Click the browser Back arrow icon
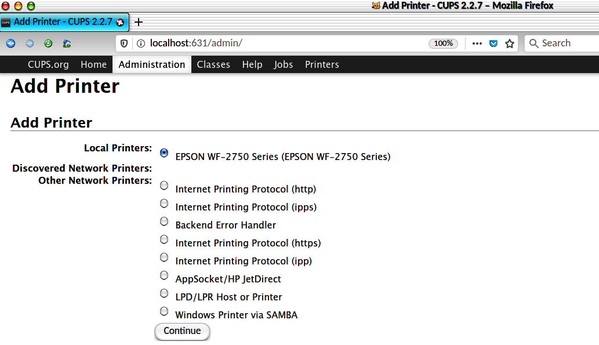 (x=10, y=43)
